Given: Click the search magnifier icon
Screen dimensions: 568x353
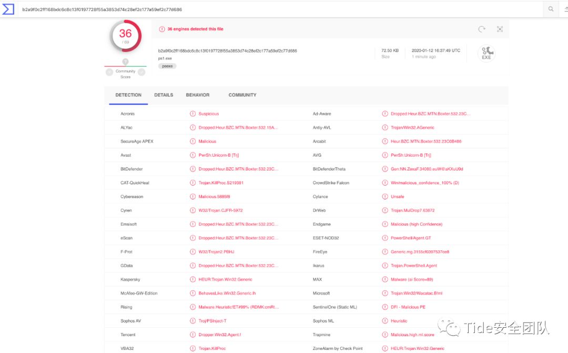Looking at the screenshot, I should pyautogui.click(x=551, y=9).
